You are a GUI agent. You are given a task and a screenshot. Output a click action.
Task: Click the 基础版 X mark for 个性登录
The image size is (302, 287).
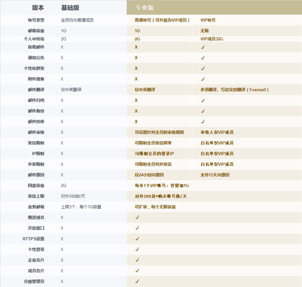click(62, 249)
